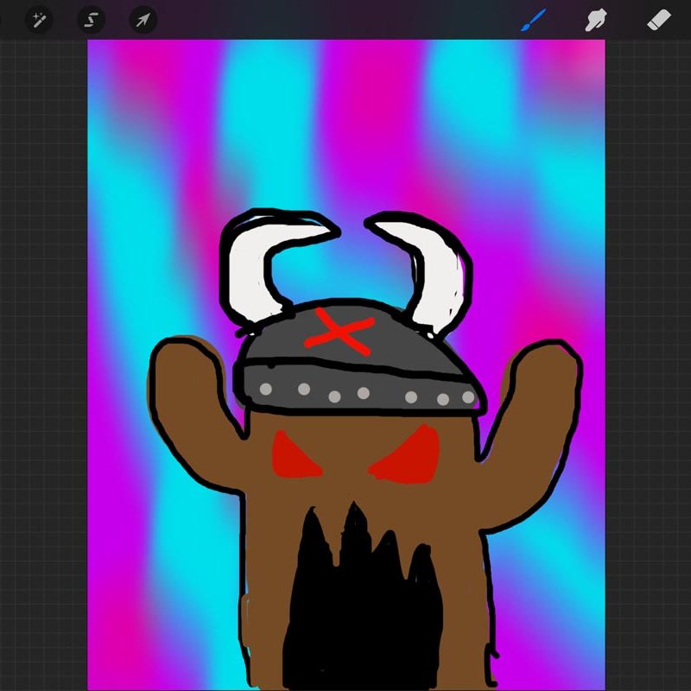
Task: Click the left white horn
Action: (252, 268)
